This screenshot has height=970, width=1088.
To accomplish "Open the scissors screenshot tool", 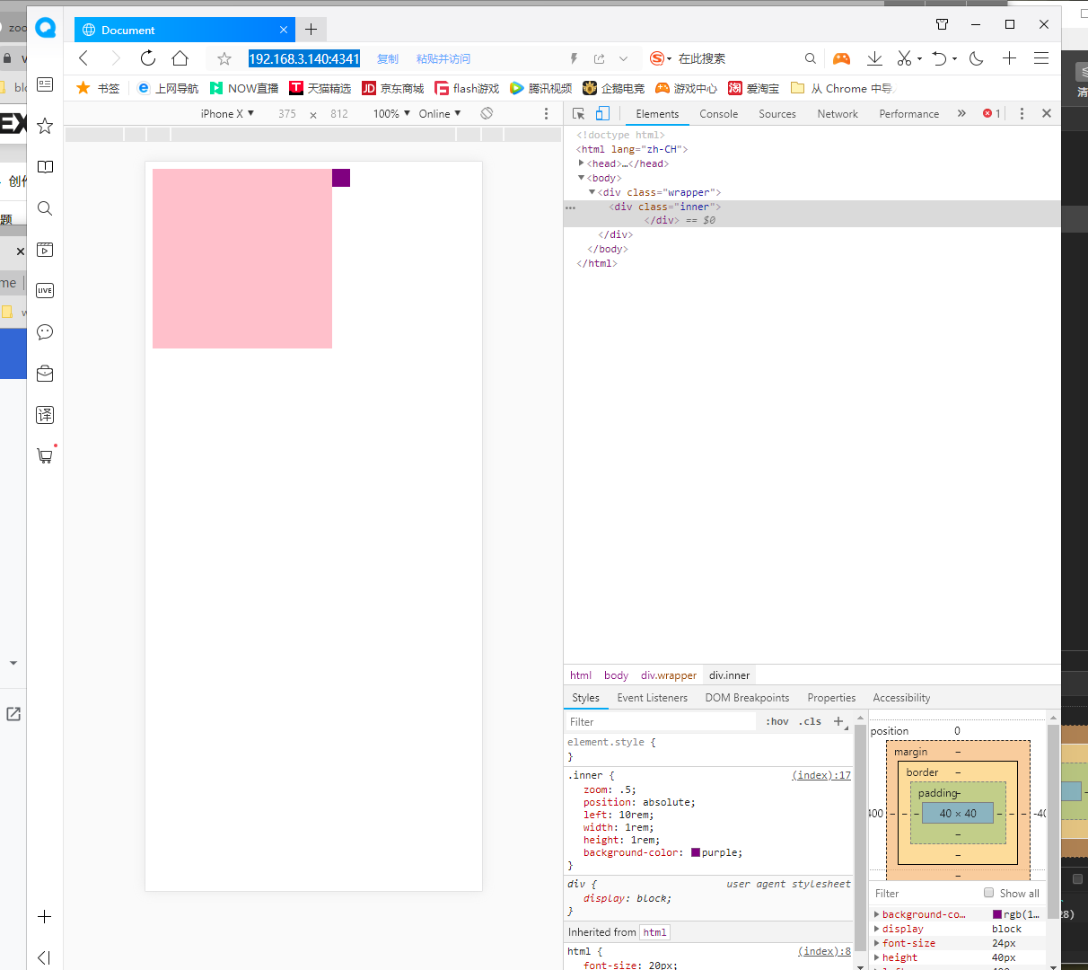I will pyautogui.click(x=904, y=58).
